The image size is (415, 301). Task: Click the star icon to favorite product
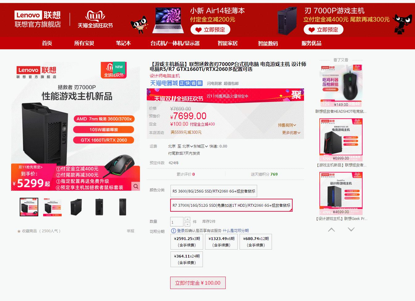[x=19, y=231]
